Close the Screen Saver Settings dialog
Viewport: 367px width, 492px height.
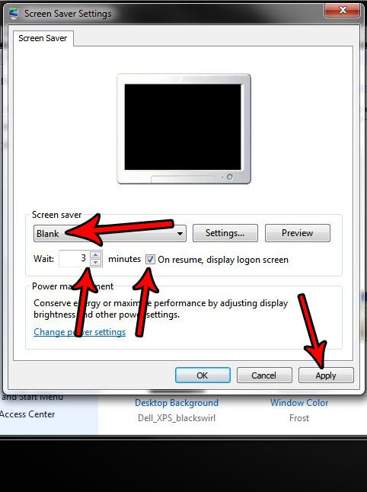pos(342,11)
